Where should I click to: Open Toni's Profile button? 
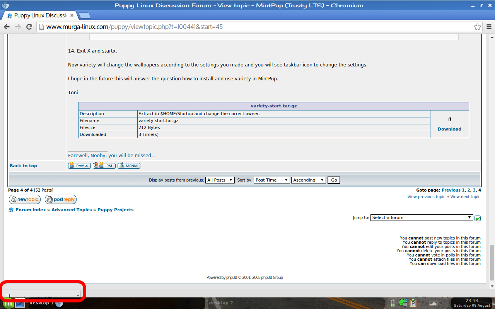point(79,166)
